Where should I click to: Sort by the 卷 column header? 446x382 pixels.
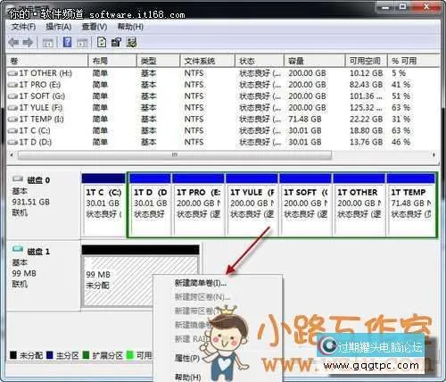coord(47,61)
